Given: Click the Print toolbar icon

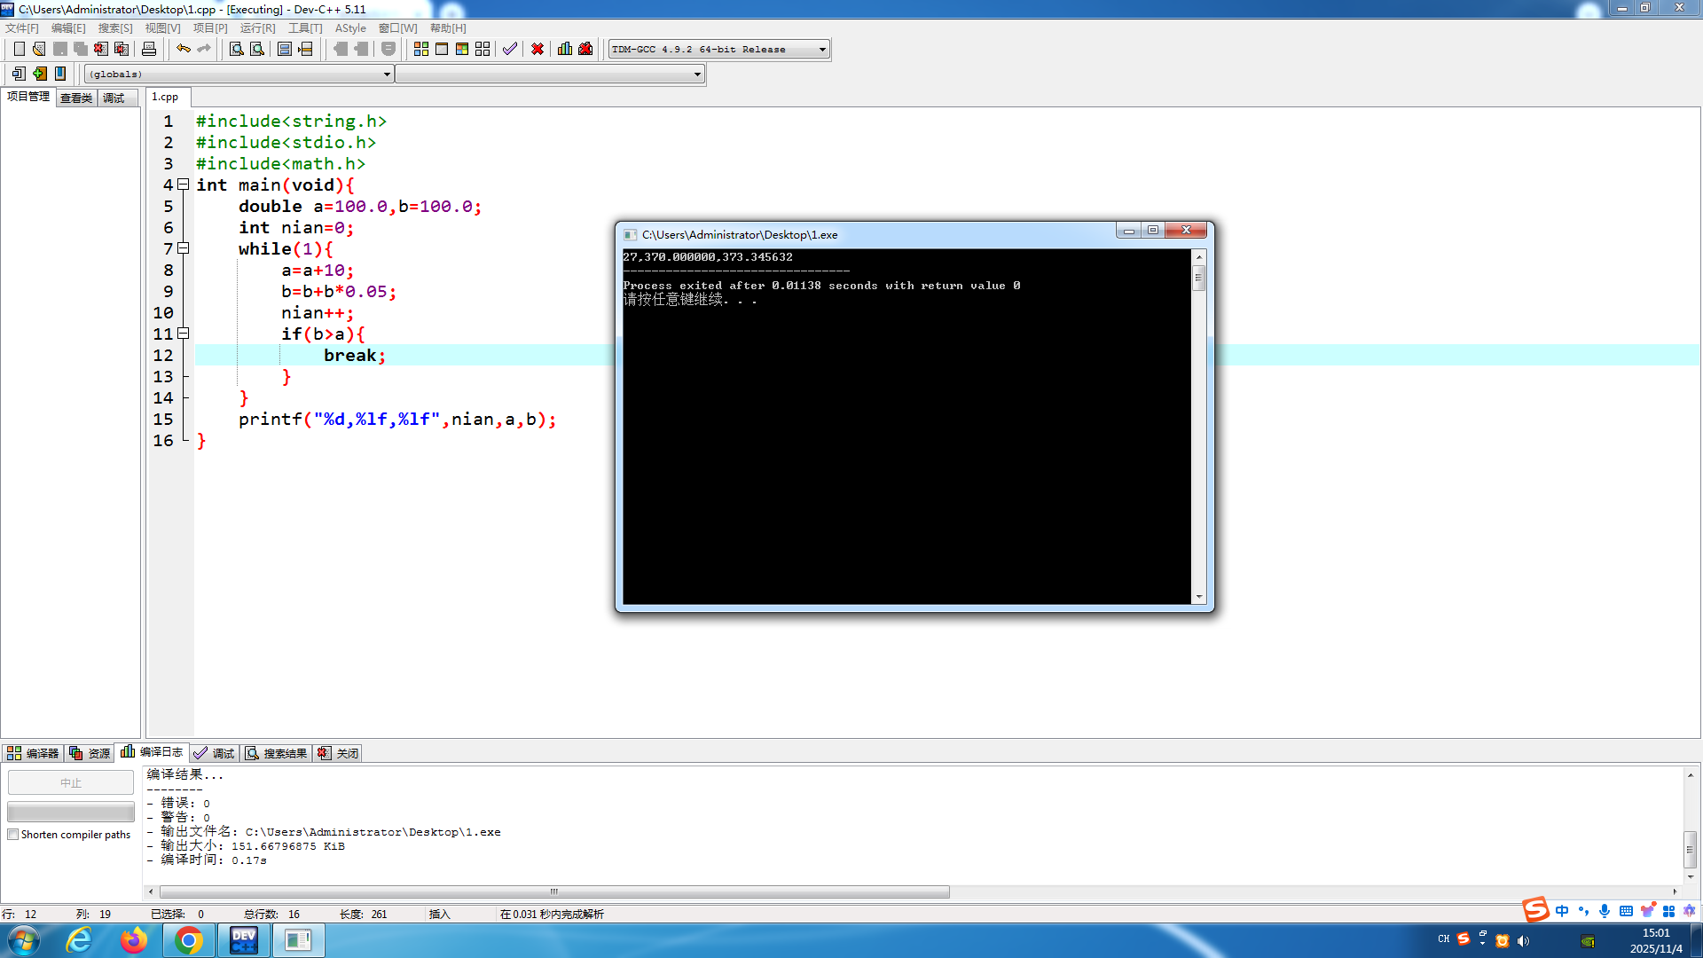Looking at the screenshot, I should coord(149,49).
